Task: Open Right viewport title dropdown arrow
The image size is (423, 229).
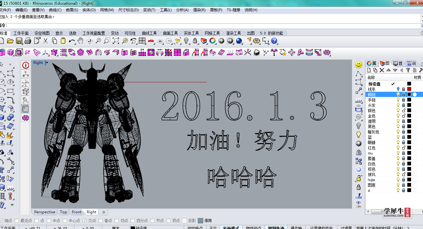Action: (47, 63)
